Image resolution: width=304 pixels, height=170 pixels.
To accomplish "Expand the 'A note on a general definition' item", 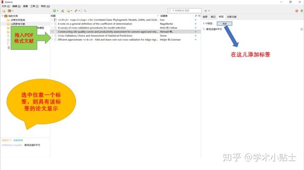I will pos(52,24).
